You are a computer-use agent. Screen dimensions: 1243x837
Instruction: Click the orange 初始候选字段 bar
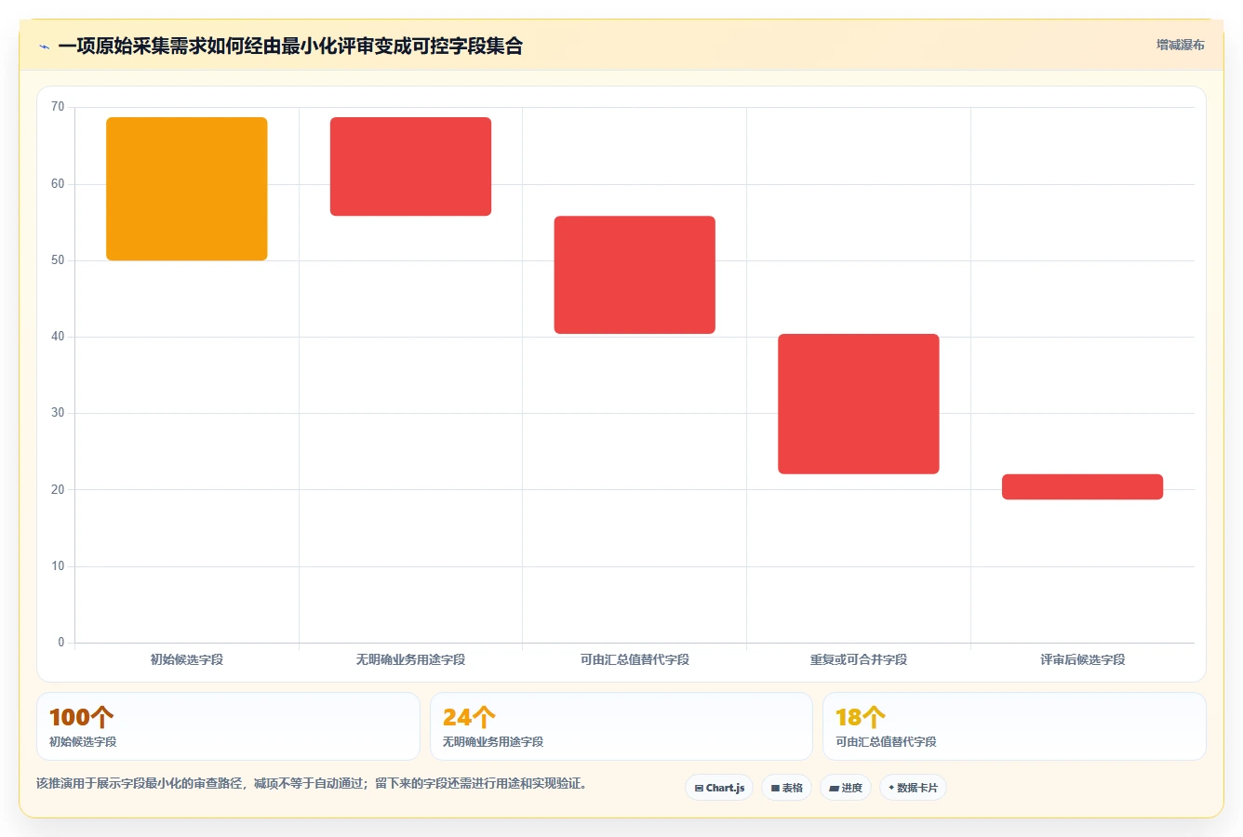[187, 189]
